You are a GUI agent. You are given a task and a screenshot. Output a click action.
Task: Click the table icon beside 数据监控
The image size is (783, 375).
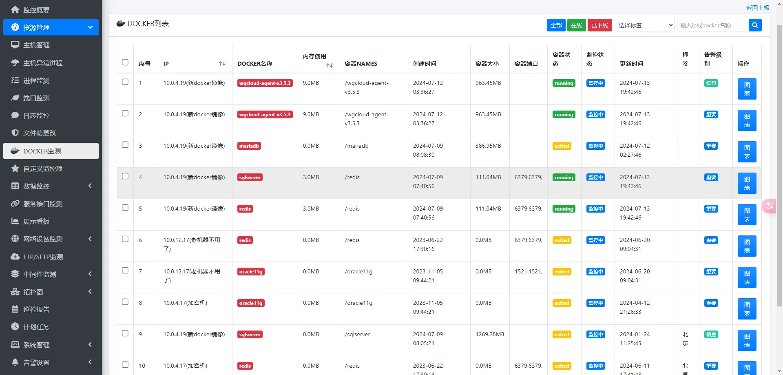click(15, 186)
